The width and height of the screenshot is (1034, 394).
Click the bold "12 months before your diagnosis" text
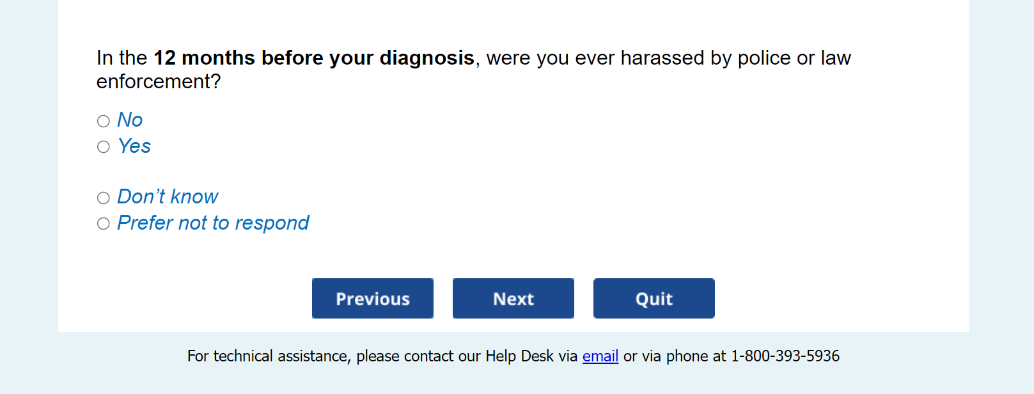pyautogui.click(x=313, y=58)
